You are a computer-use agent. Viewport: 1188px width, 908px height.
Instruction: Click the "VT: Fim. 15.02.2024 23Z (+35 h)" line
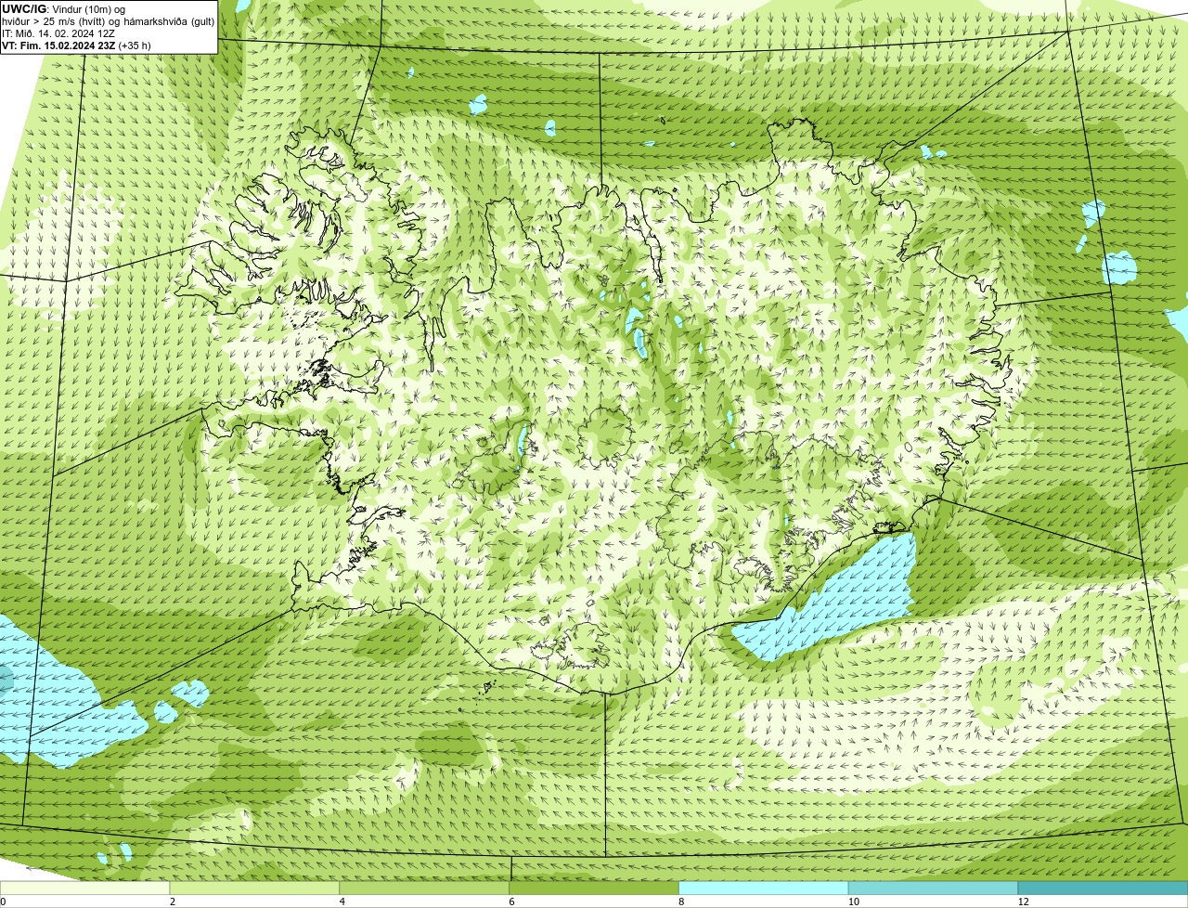point(76,45)
